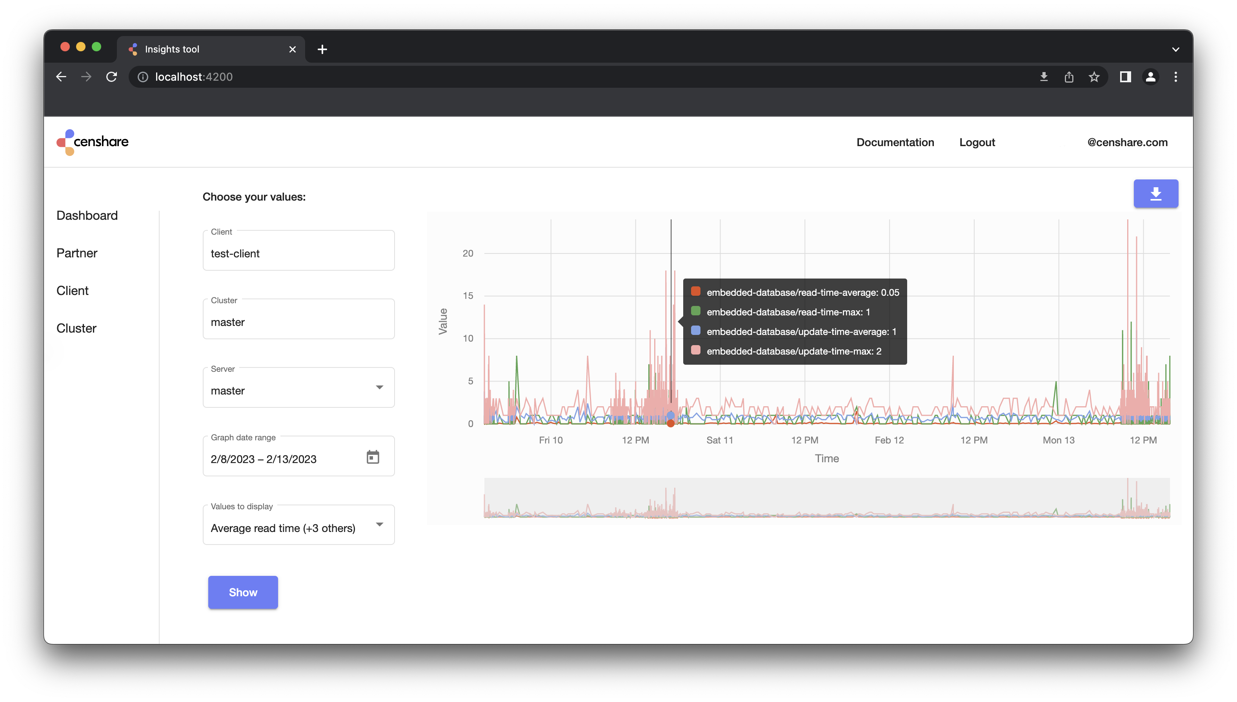Open the browser profile icon
Viewport: 1237px width, 702px height.
coord(1151,77)
